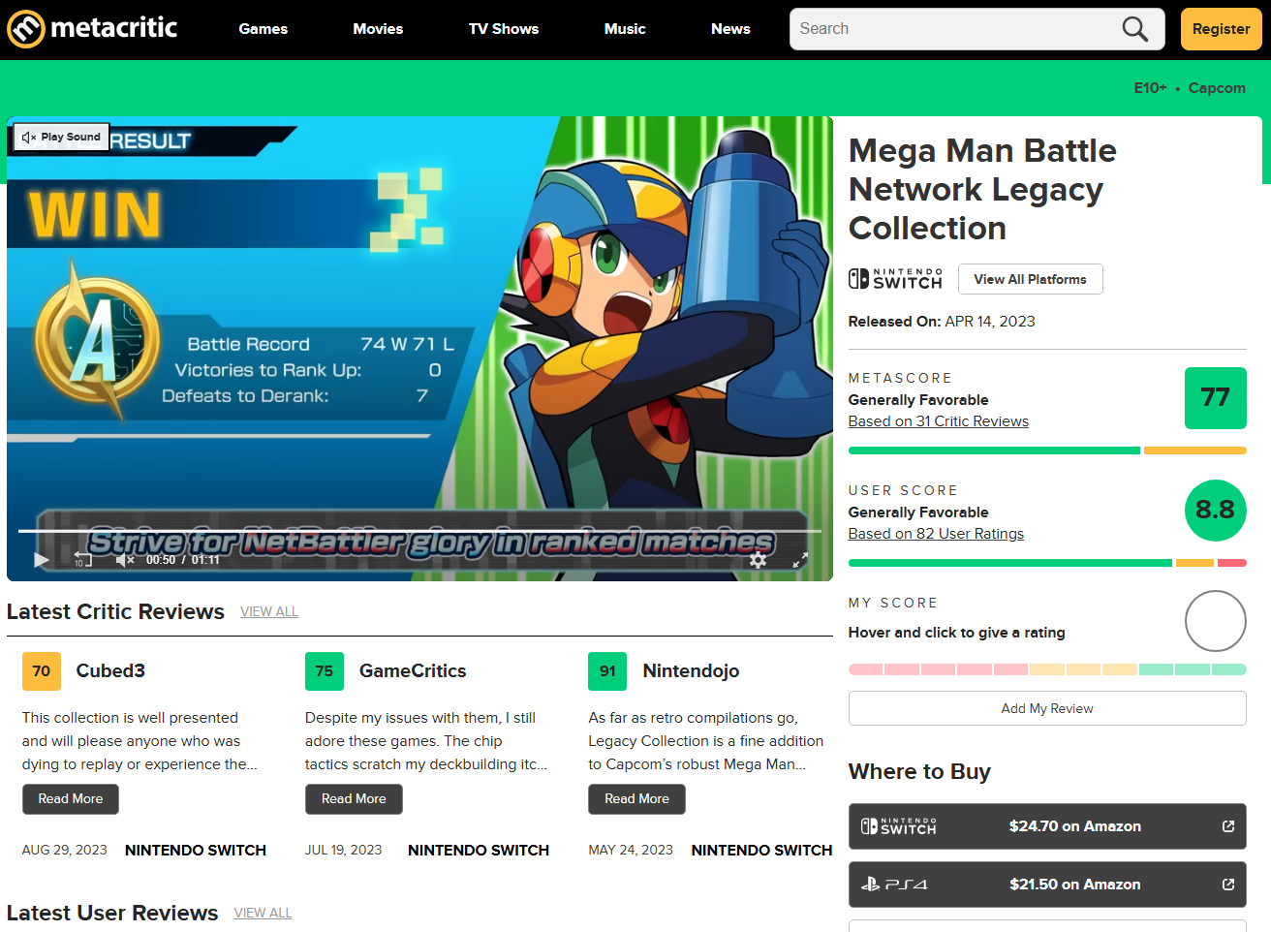This screenshot has height=932, width=1271.
Task: Open the News menu
Action: pyautogui.click(x=730, y=29)
